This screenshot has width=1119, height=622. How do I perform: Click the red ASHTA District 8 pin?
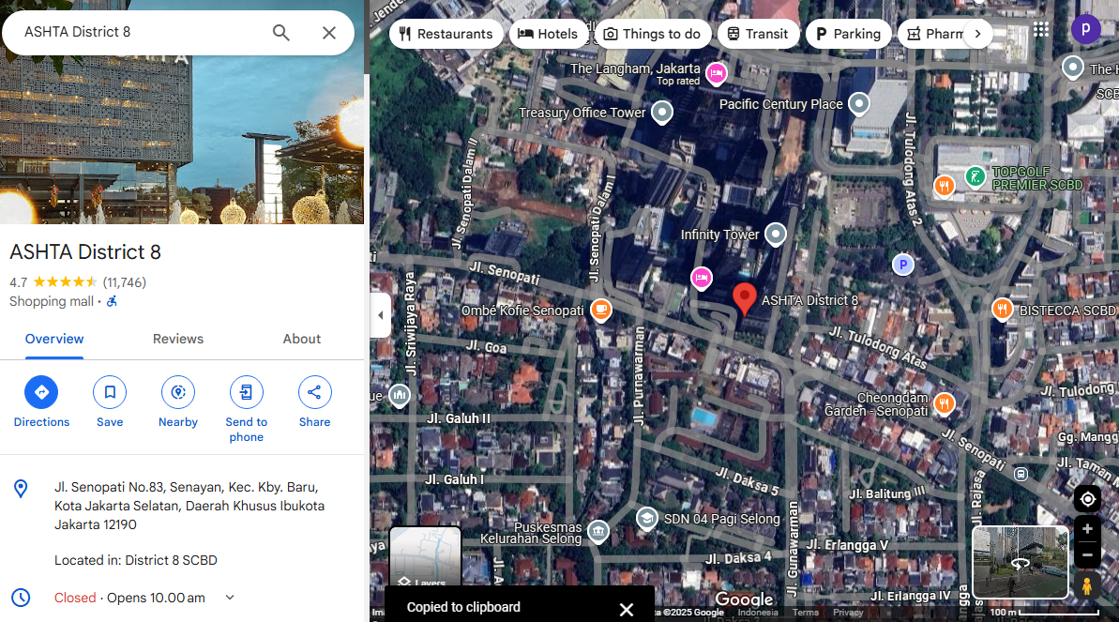pos(745,299)
